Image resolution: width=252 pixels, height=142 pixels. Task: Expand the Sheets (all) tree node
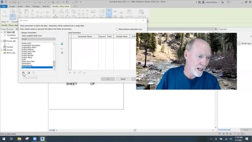(x=2, y=41)
